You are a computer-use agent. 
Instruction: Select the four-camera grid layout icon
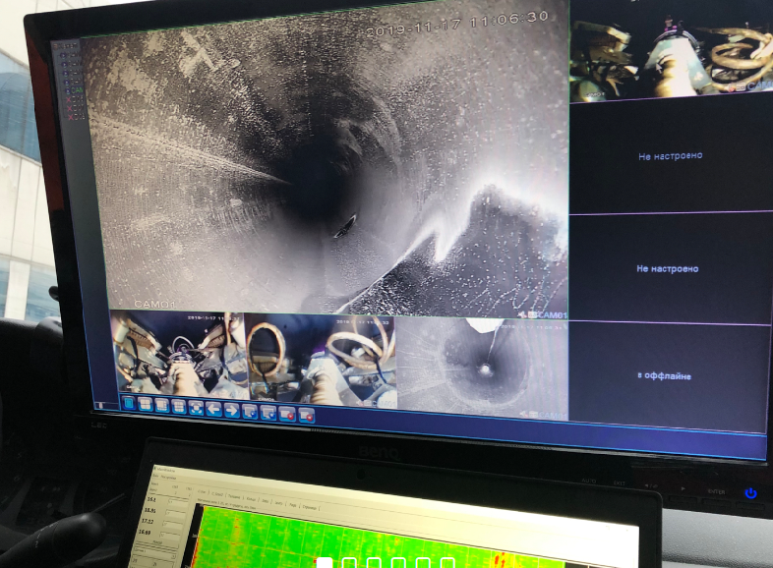coord(146,404)
